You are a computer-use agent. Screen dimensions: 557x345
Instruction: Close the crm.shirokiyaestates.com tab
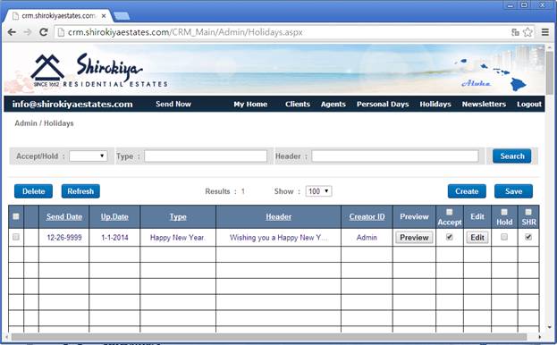104,16
